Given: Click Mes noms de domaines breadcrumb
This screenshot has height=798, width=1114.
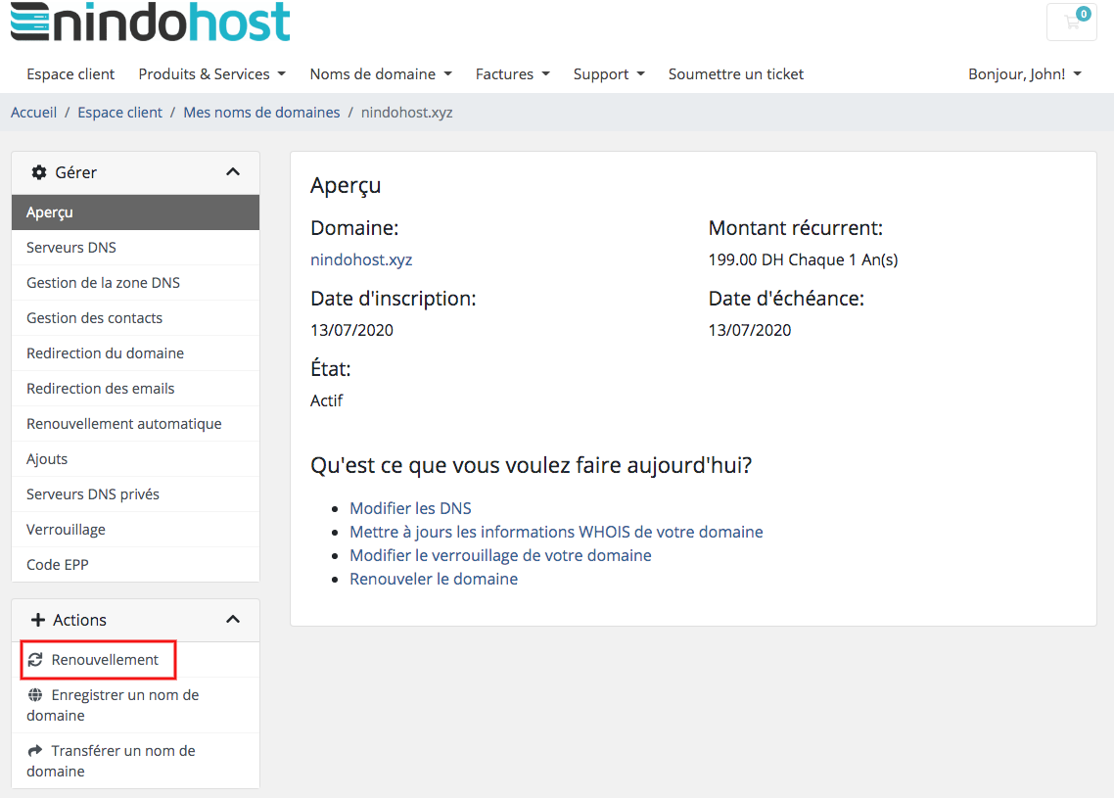Looking at the screenshot, I should [x=261, y=113].
